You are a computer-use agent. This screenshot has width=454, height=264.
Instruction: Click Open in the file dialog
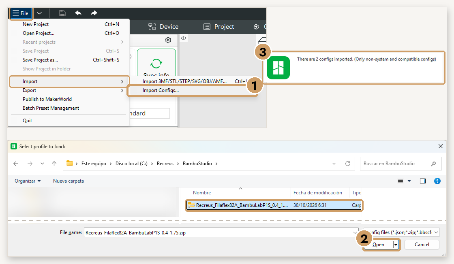(x=378, y=245)
